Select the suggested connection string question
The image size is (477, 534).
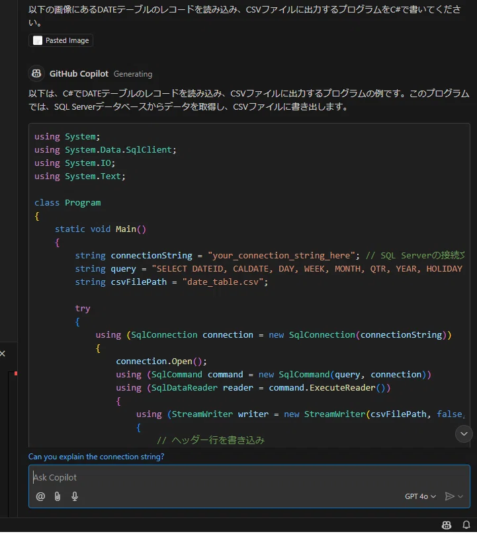click(x=96, y=457)
